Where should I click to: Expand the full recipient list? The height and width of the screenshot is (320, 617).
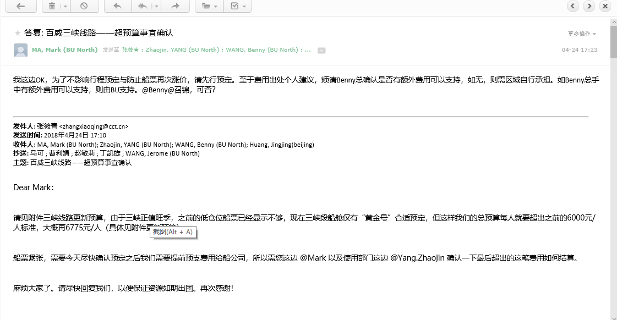(321, 50)
